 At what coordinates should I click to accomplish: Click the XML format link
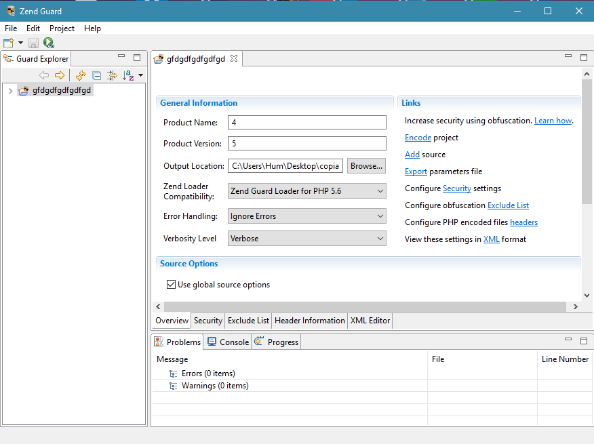pos(492,239)
